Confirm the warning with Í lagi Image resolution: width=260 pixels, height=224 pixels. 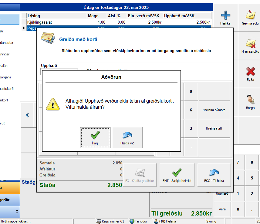tap(95, 138)
